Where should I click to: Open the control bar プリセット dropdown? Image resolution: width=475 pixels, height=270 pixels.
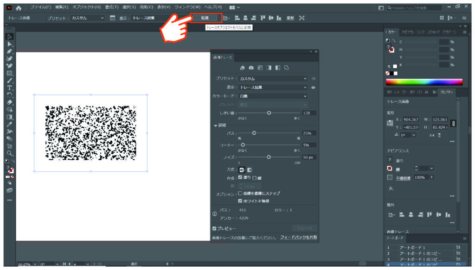[88, 18]
